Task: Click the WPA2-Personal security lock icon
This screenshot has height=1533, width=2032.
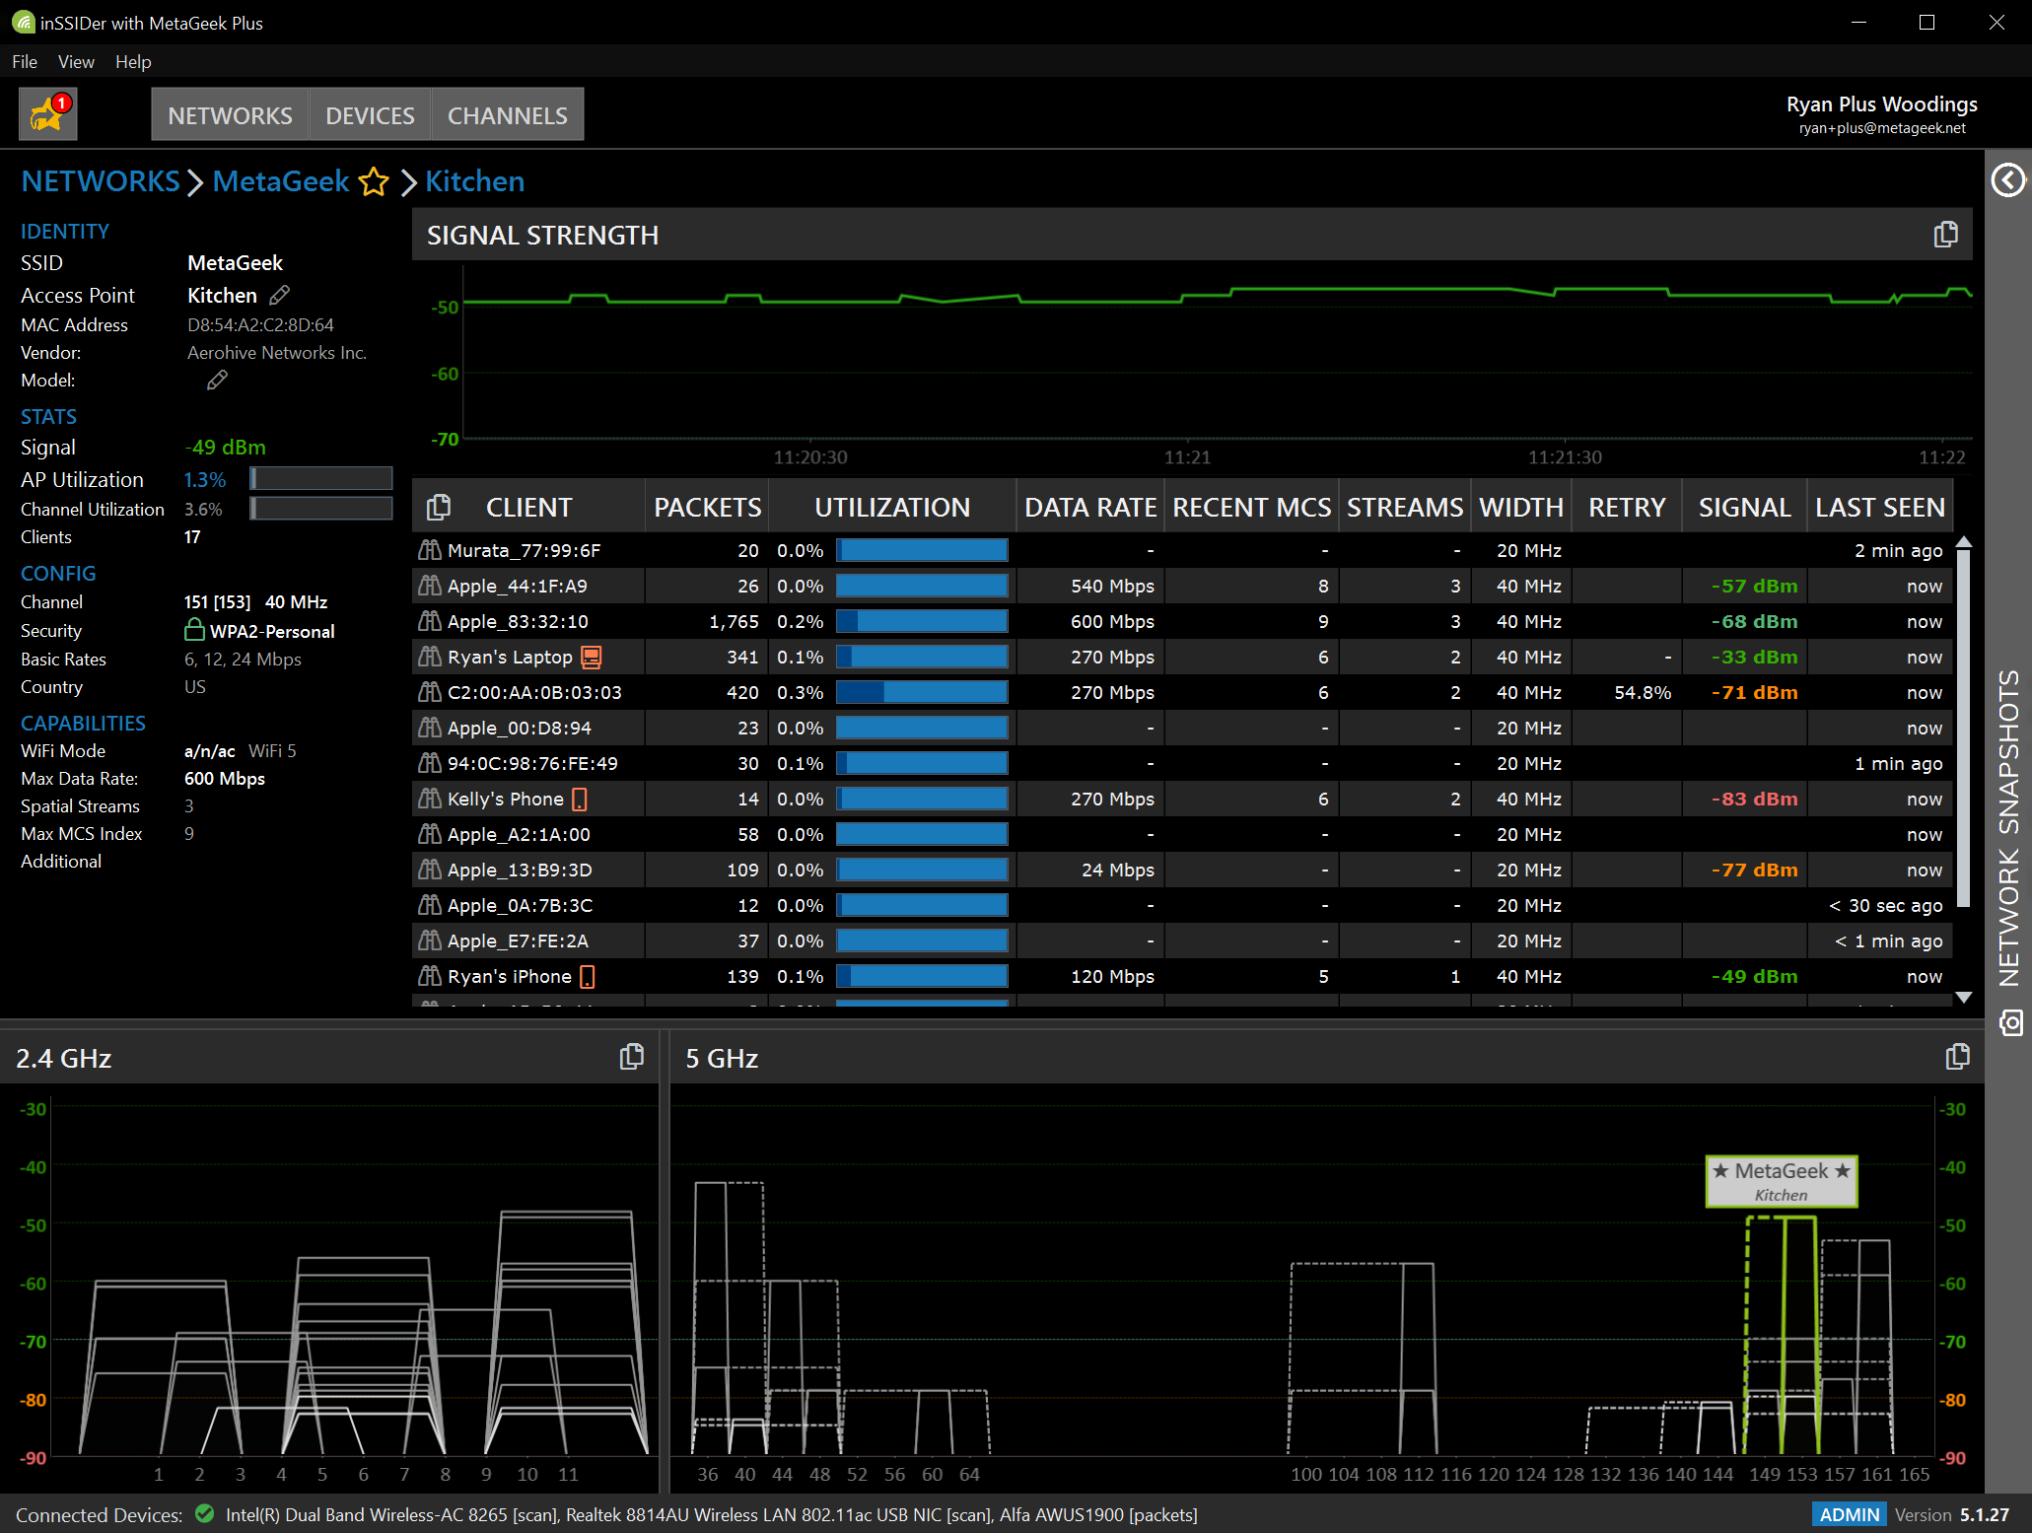Action: (x=195, y=631)
